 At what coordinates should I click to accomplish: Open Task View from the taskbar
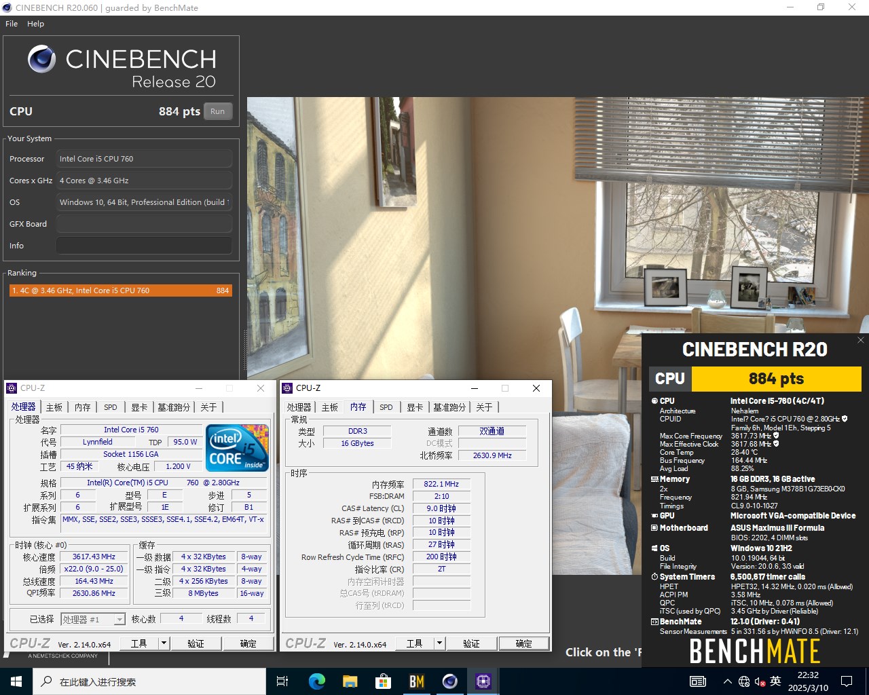tap(283, 681)
